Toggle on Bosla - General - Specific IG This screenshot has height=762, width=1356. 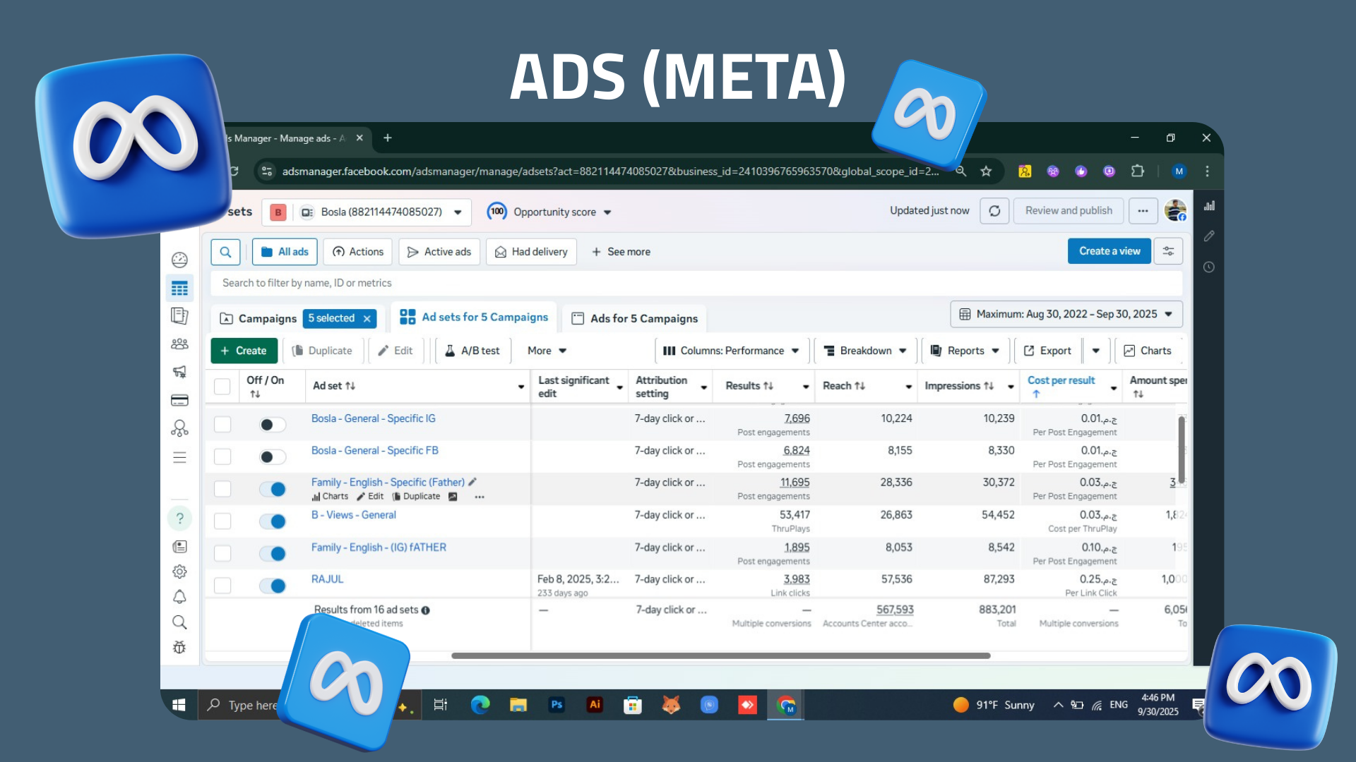272,425
